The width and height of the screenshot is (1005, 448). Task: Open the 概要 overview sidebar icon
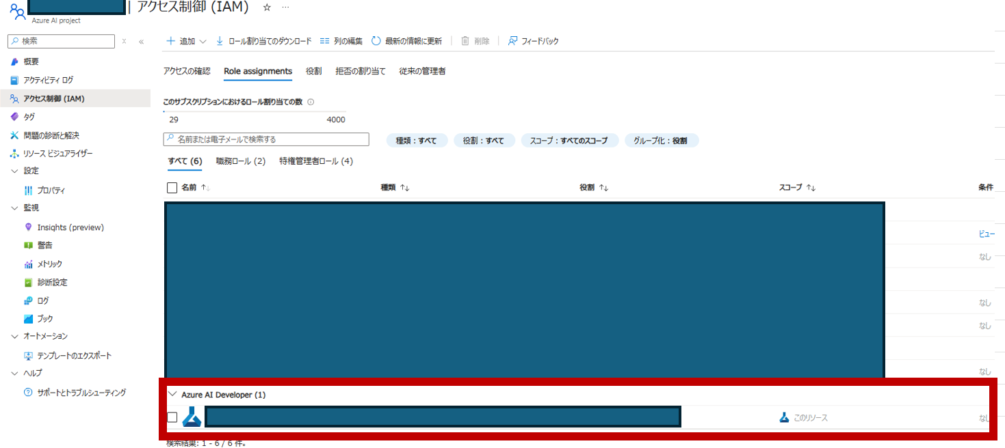(x=14, y=61)
